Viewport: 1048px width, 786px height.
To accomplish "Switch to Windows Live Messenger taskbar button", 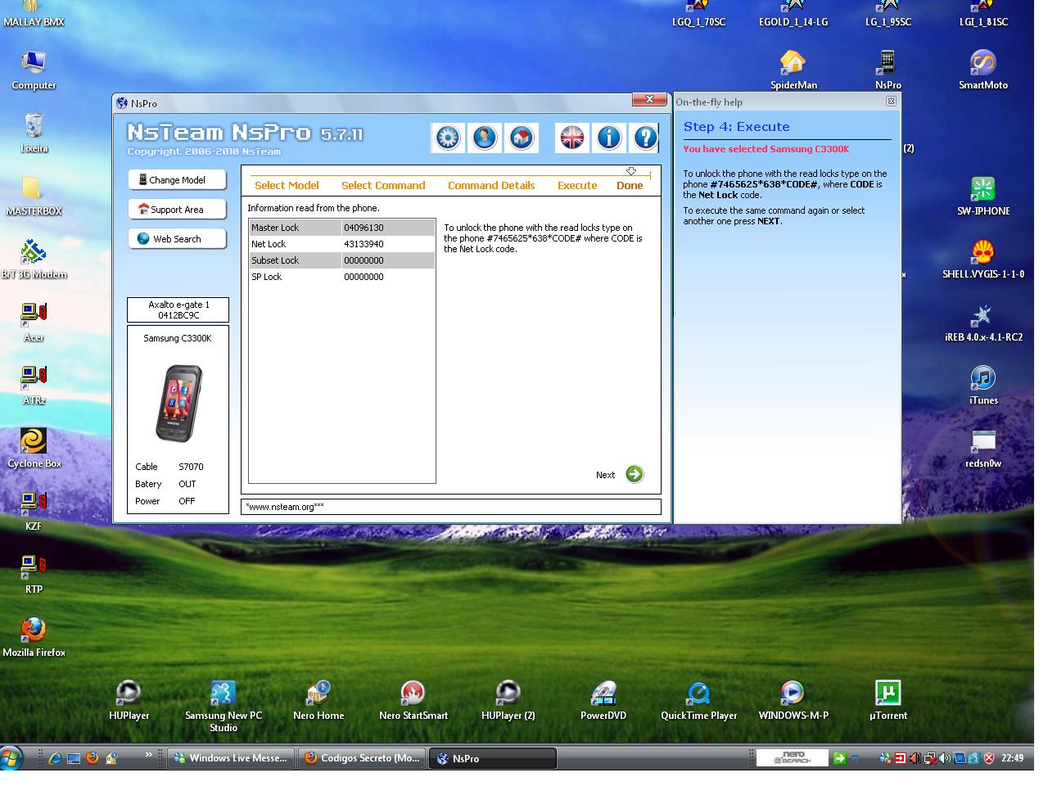I will (x=232, y=758).
